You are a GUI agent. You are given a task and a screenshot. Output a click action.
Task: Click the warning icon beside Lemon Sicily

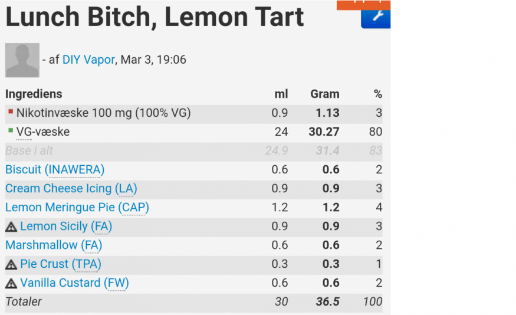(11, 227)
